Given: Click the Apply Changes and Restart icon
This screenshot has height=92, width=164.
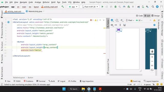Looking at the screenshot, I should 107,7.
